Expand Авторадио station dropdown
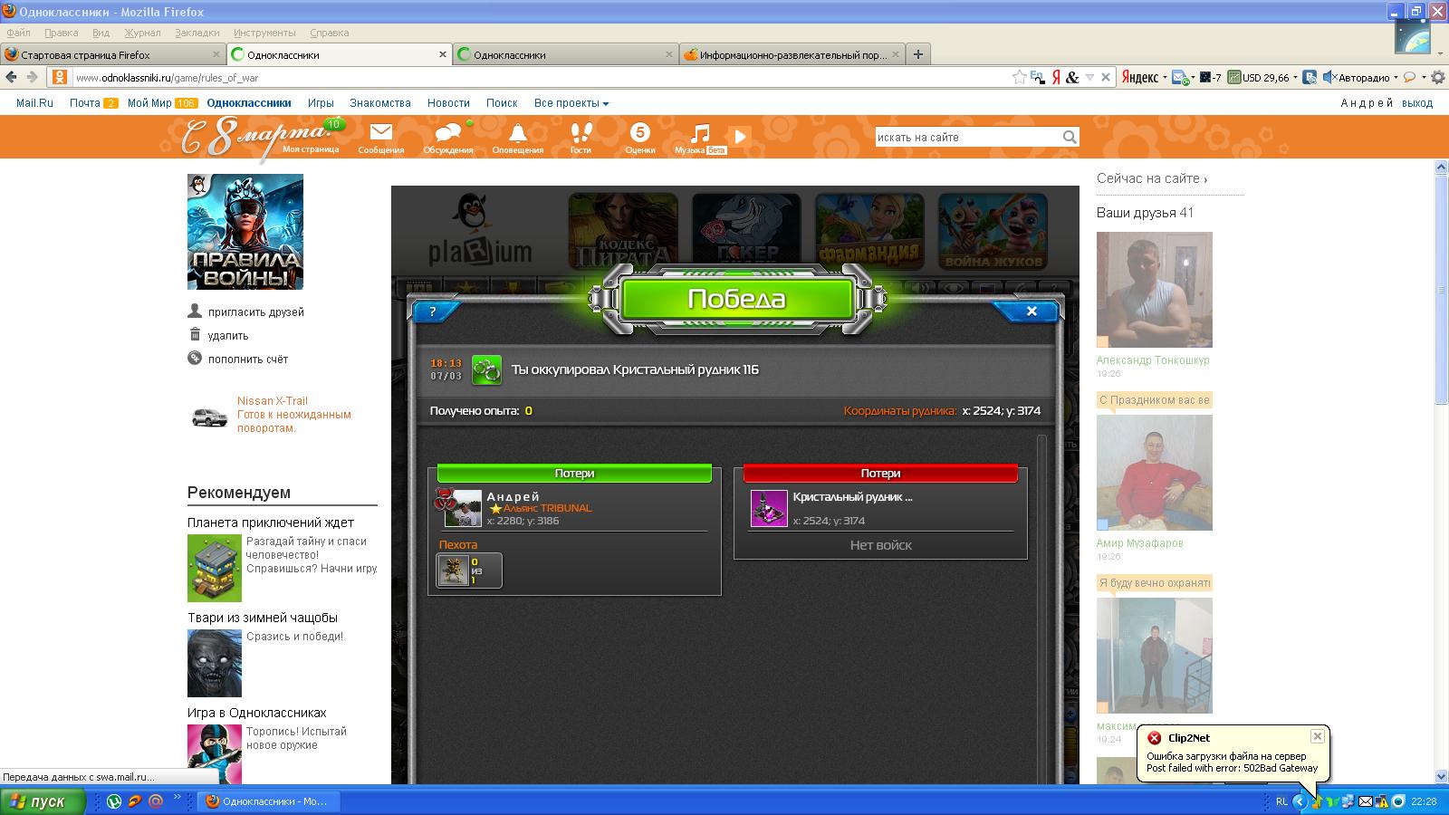 point(1395,78)
